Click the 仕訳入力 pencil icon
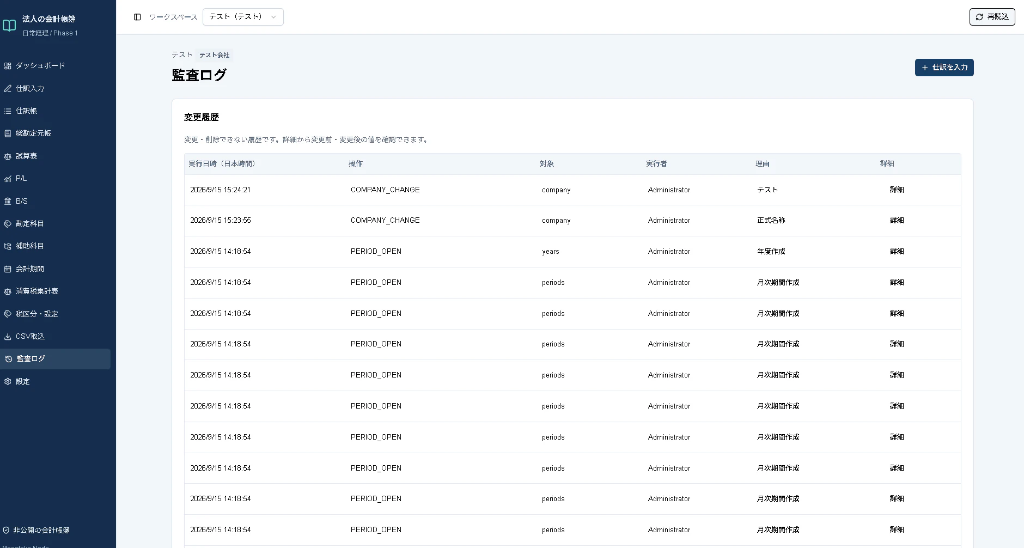The width and height of the screenshot is (1024, 548). pos(8,88)
